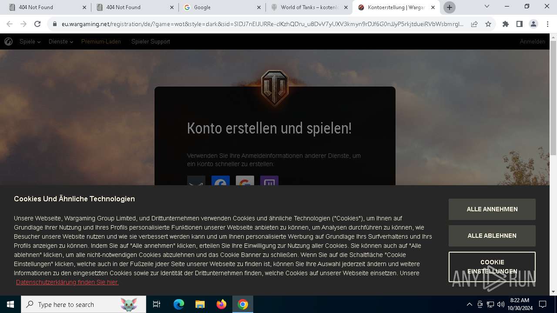Sign up with Twitch icon

(269, 181)
